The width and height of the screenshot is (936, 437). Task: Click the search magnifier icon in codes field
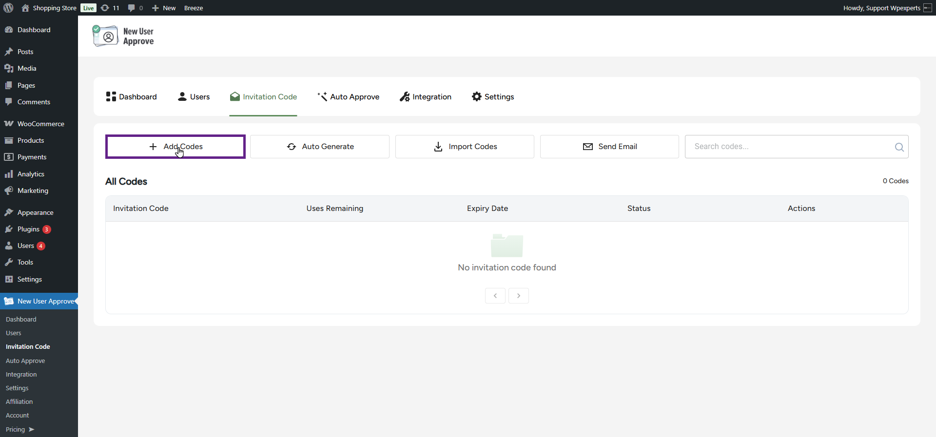[x=899, y=147]
